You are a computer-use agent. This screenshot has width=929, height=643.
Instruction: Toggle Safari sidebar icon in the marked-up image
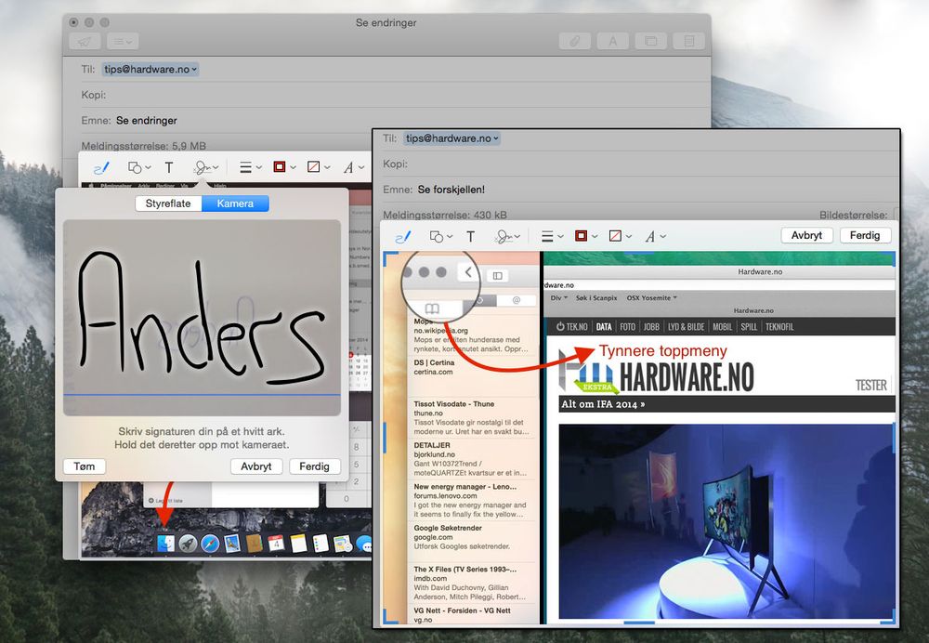[x=498, y=276]
